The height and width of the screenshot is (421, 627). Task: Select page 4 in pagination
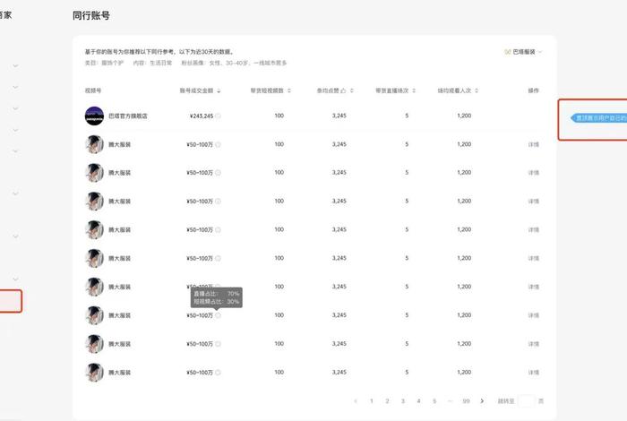click(x=418, y=401)
